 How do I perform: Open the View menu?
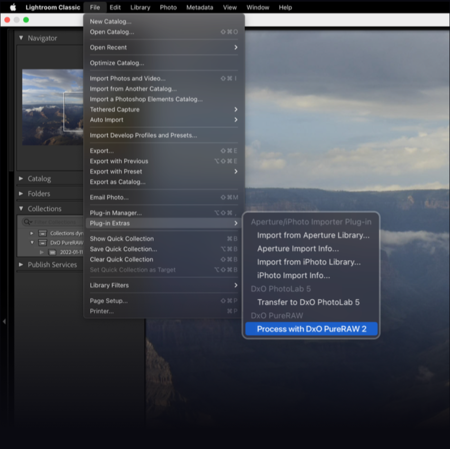point(230,8)
